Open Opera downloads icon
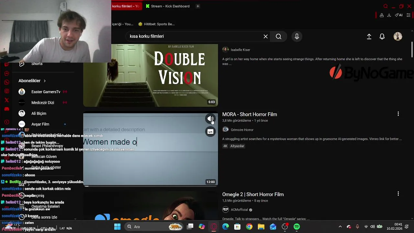 pos(389,15)
